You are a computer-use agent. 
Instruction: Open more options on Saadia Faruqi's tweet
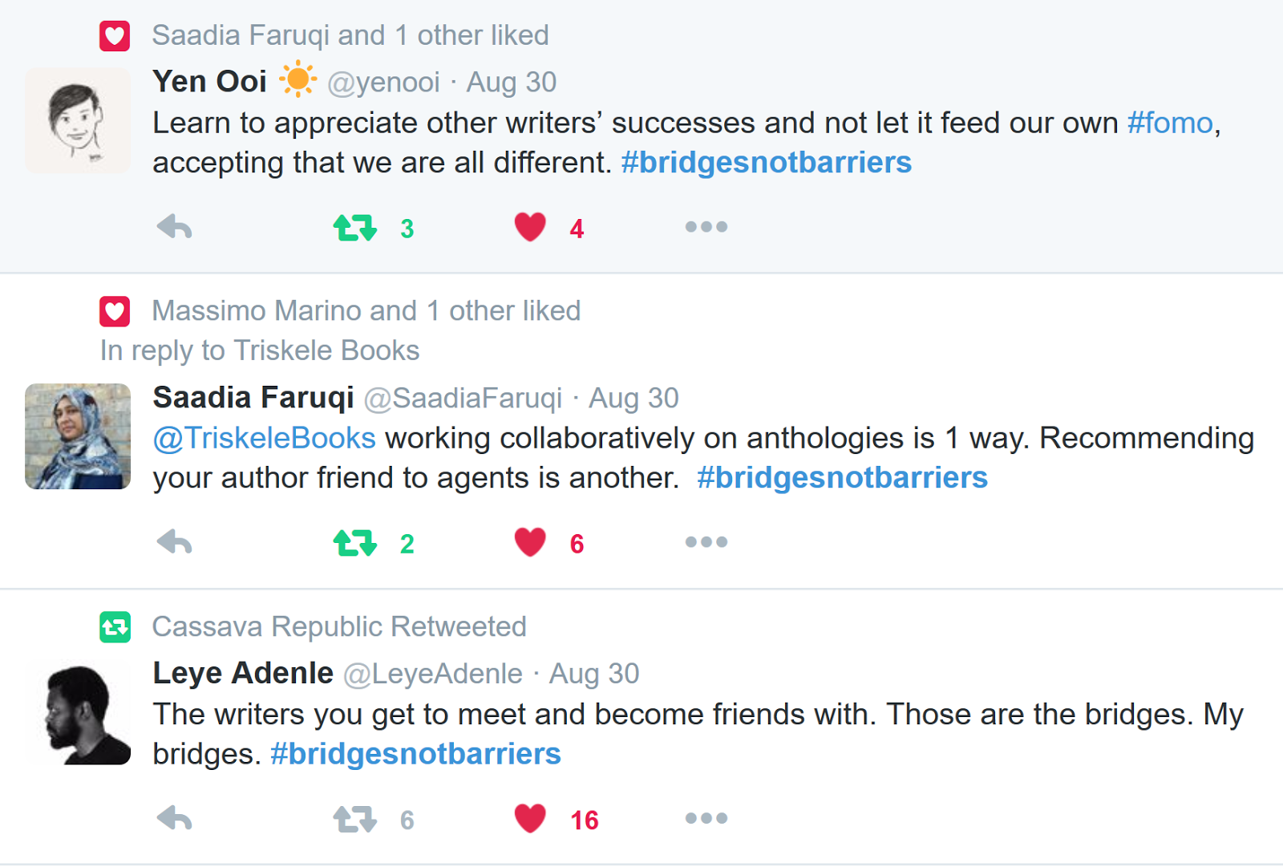tap(706, 543)
